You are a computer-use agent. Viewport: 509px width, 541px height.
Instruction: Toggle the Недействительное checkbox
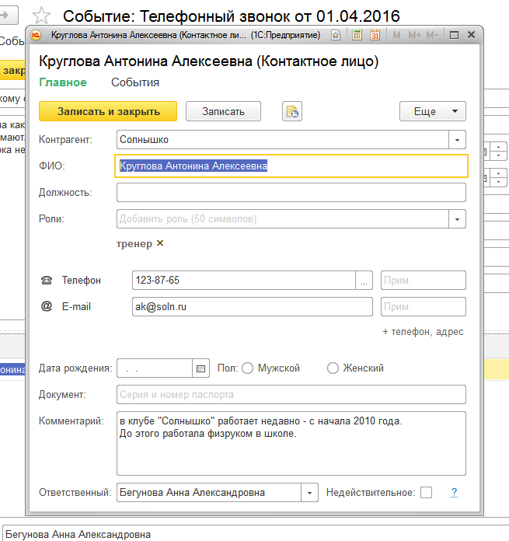click(426, 492)
